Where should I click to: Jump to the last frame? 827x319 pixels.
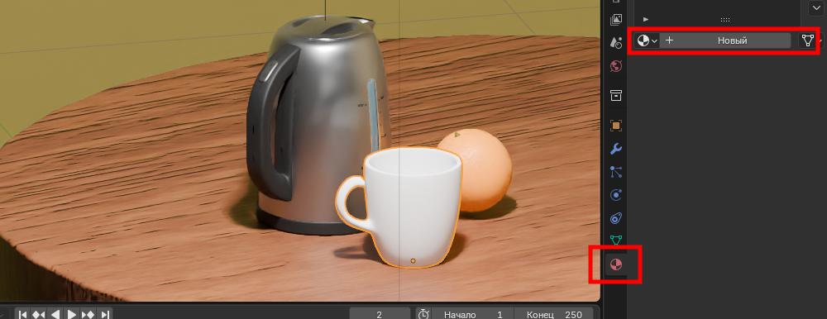click(104, 314)
